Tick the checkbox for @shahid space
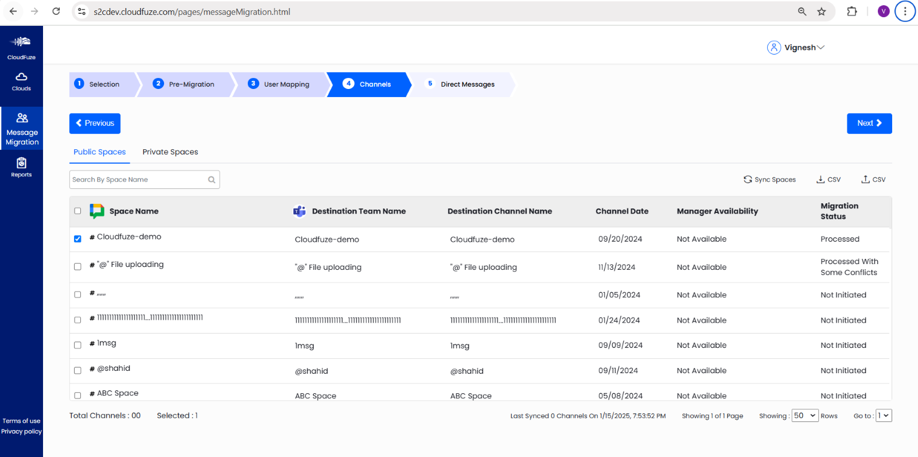This screenshot has width=918, height=457. (x=77, y=370)
